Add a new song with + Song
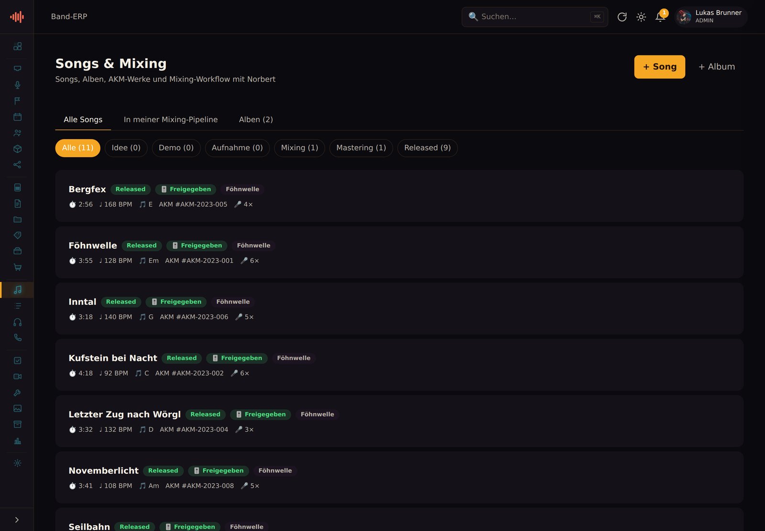 click(659, 67)
